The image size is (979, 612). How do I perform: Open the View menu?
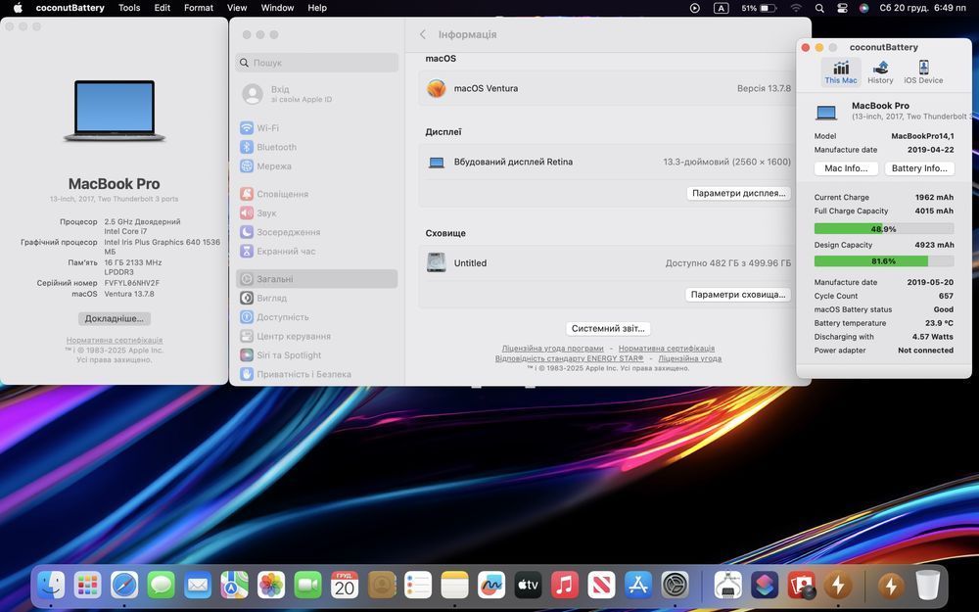pos(237,8)
